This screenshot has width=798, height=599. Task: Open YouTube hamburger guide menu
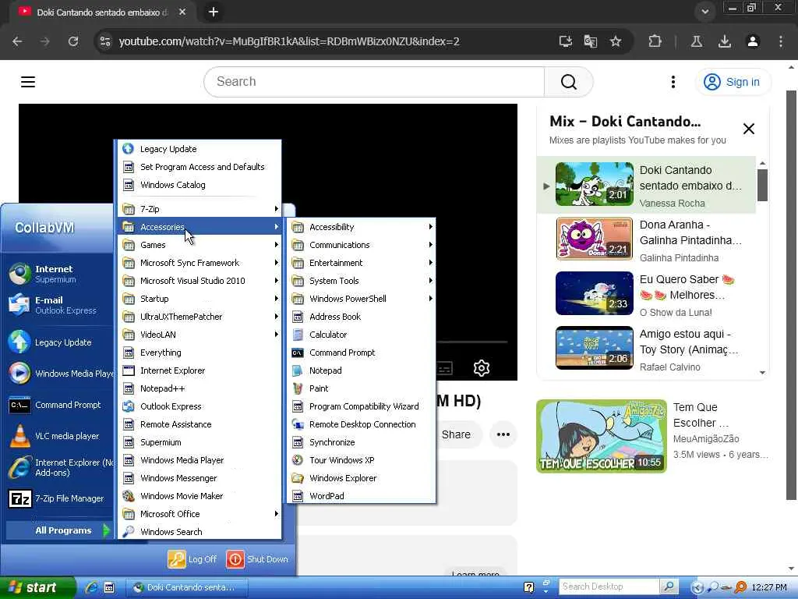pyautogui.click(x=28, y=81)
